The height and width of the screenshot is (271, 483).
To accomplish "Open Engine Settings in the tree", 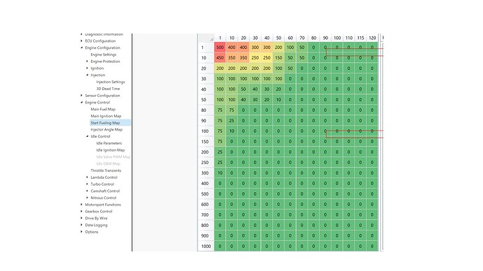I will click(x=104, y=54).
